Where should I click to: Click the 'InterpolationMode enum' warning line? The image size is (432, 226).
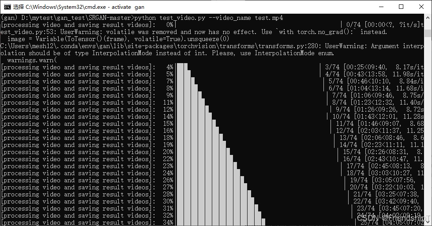coord(167,53)
